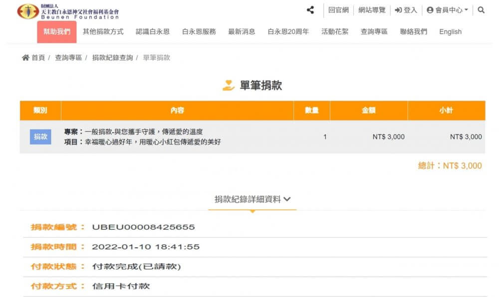Go to 回官網 official site link
Viewport: 499px width, 297px height.
click(x=338, y=10)
